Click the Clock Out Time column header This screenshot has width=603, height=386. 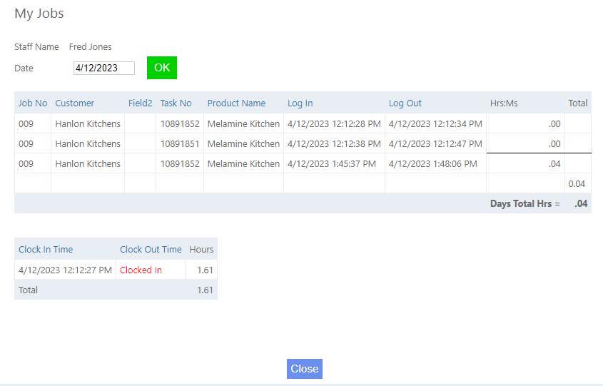151,250
